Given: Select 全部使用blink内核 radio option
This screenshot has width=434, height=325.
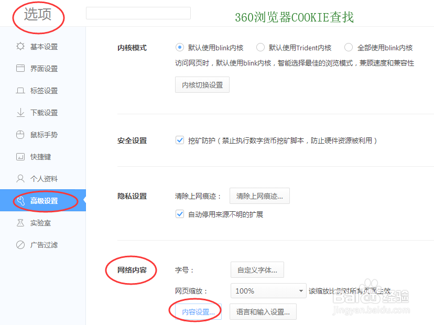Looking at the screenshot, I should (x=349, y=47).
